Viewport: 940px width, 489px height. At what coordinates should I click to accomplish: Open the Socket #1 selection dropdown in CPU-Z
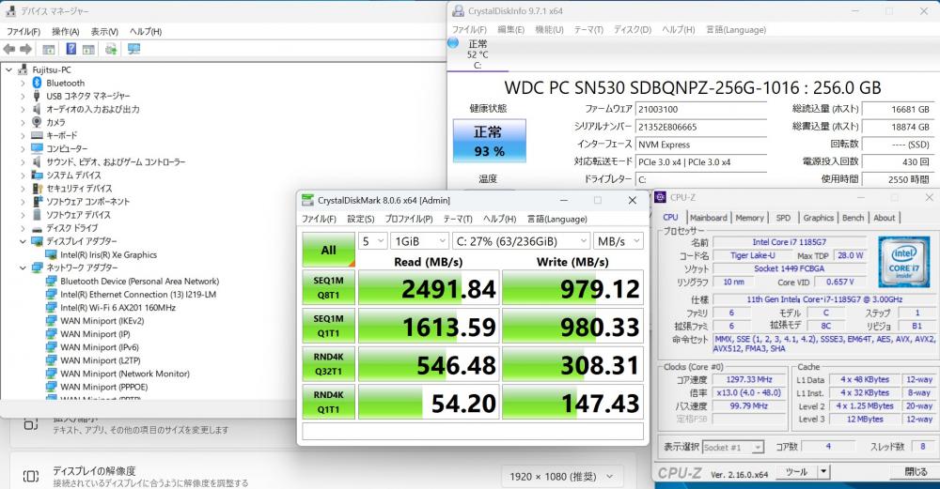click(x=733, y=447)
